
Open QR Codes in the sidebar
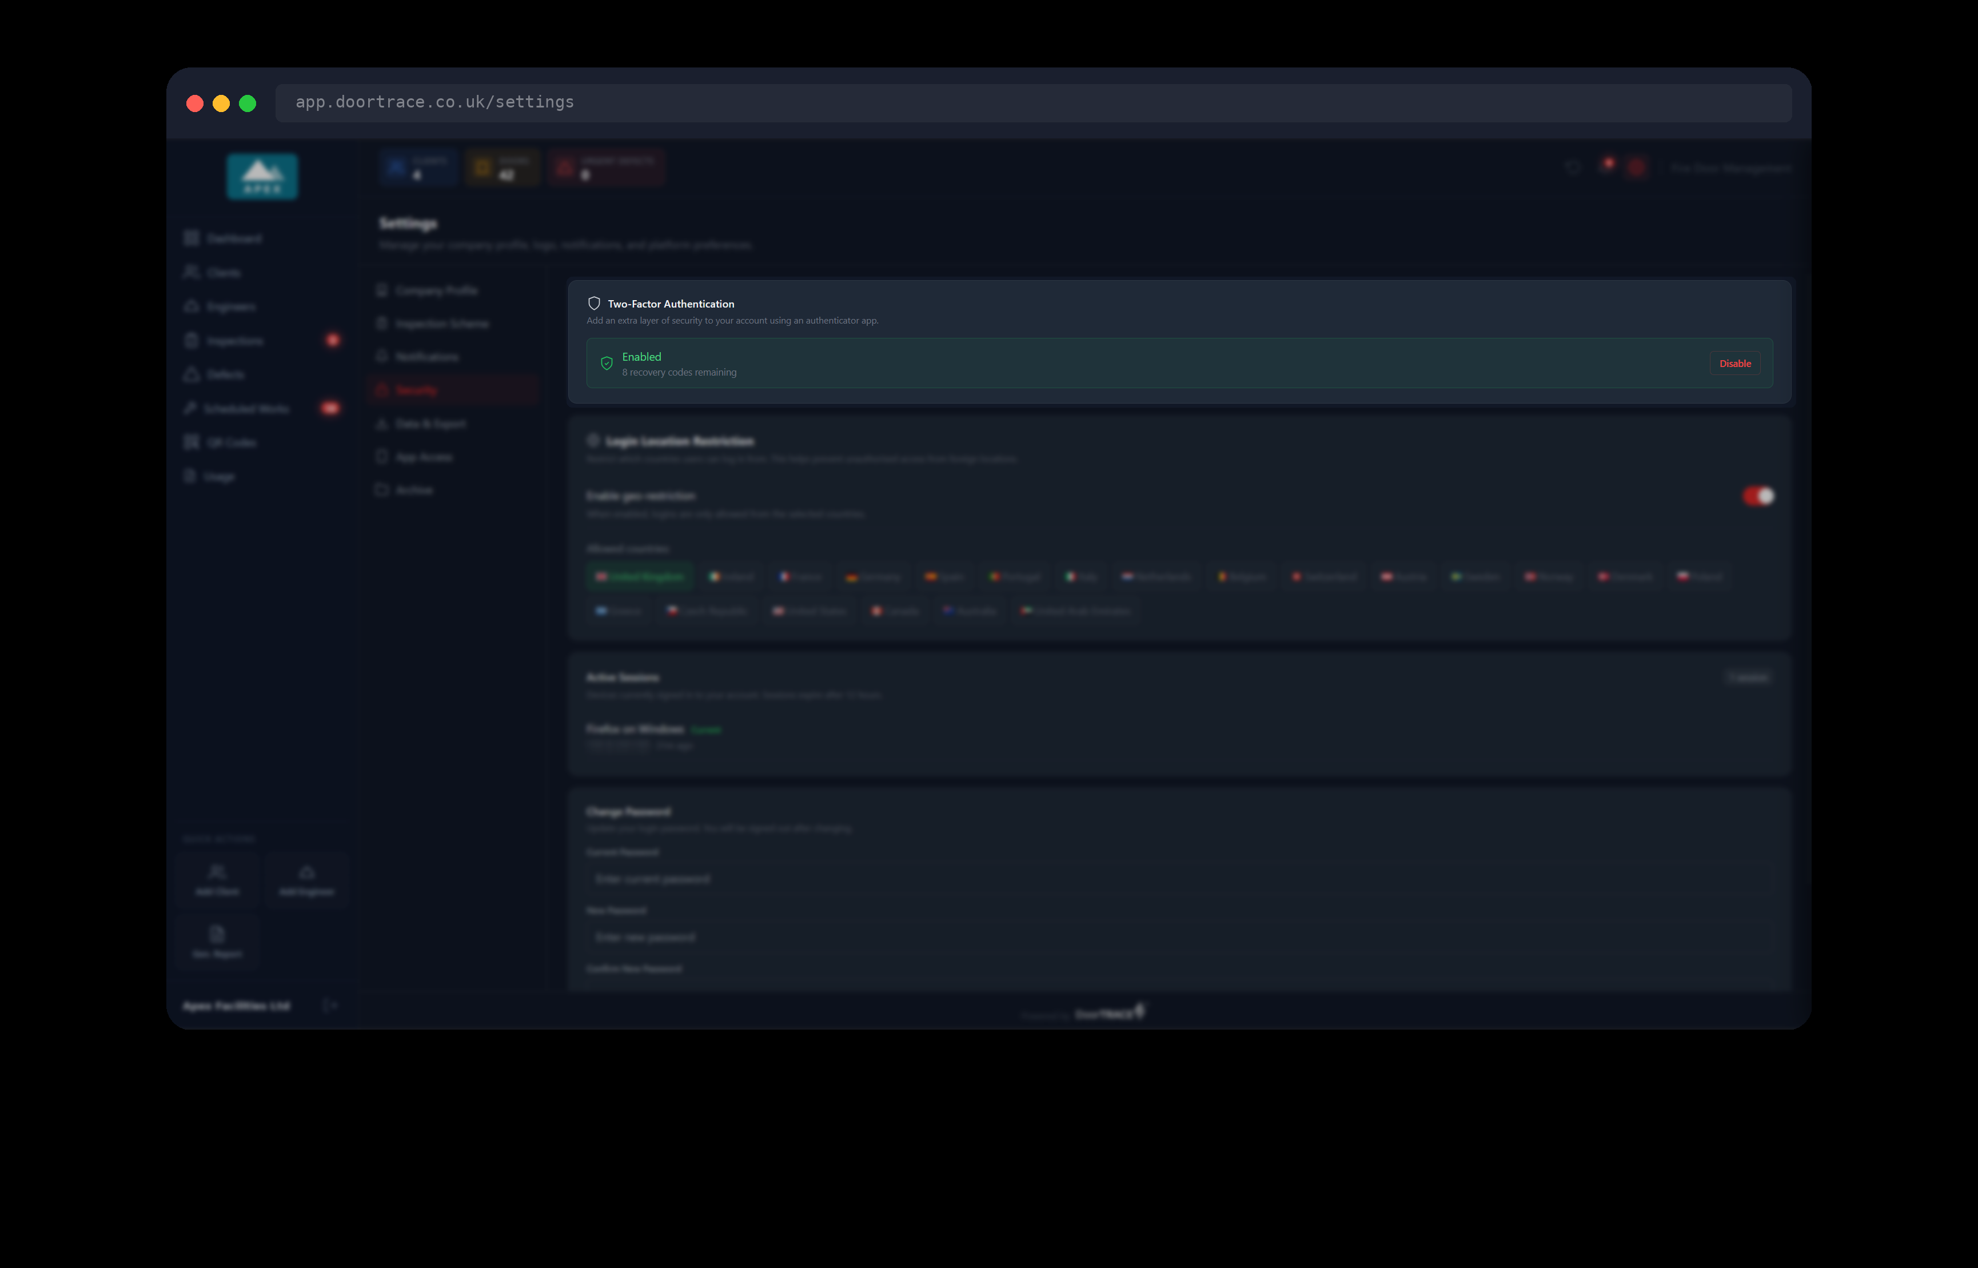[262, 442]
